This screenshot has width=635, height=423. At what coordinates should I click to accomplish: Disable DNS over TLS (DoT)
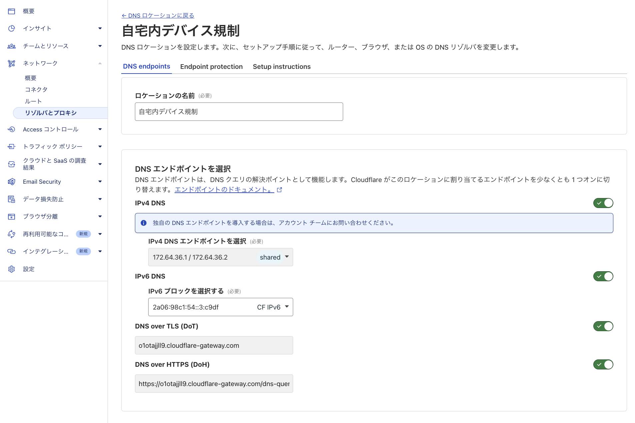click(603, 326)
